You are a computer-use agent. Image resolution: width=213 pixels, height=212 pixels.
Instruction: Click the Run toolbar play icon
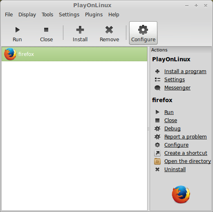click(17, 30)
